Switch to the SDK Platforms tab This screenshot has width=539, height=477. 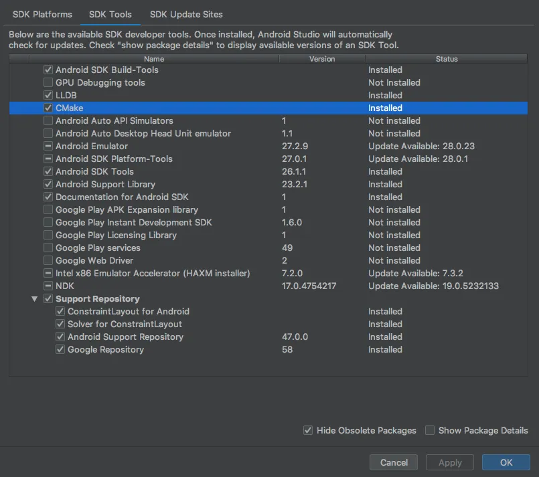pos(42,14)
